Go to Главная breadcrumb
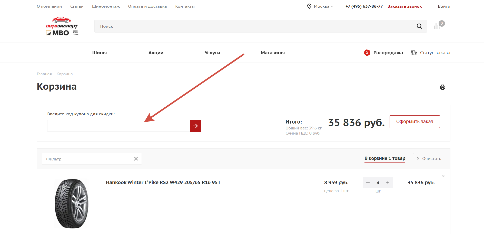Viewport: 484px width, 234px height. (44, 74)
